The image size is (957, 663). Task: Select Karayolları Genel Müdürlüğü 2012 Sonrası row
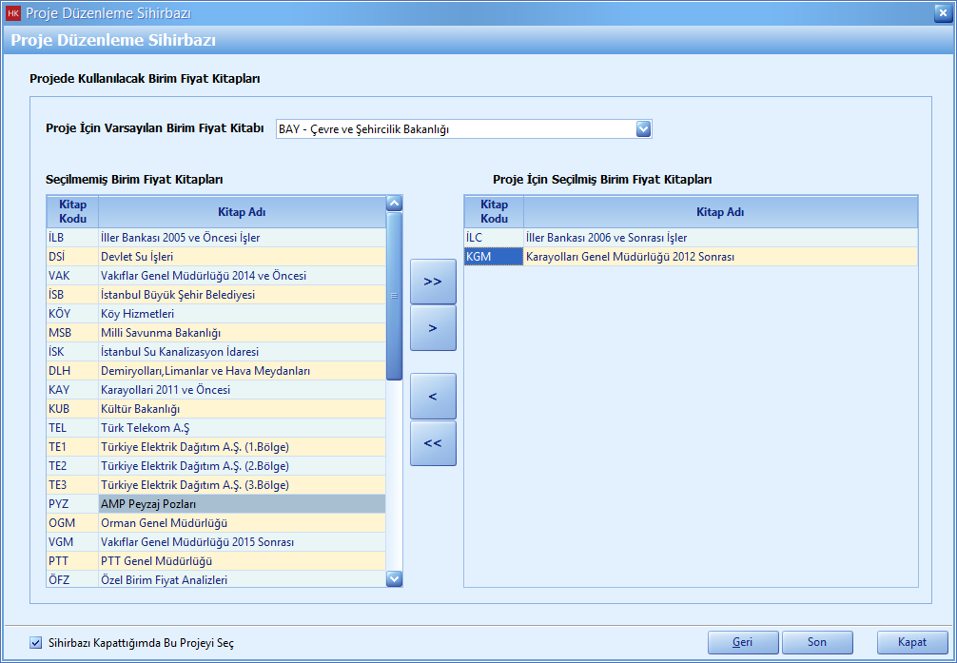[719, 257]
